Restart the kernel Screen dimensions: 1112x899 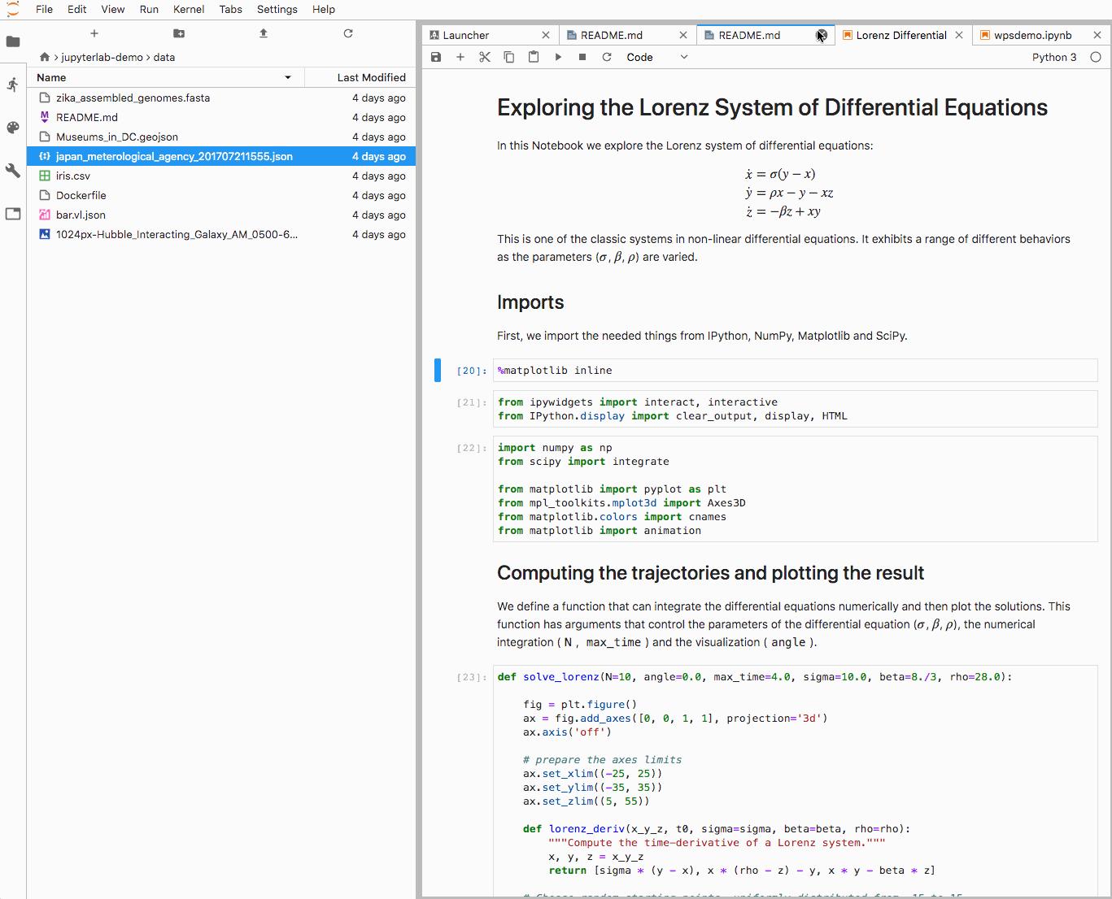tap(607, 57)
